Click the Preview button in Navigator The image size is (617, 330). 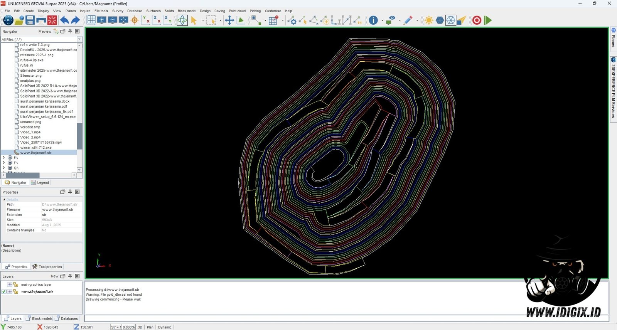(45, 31)
